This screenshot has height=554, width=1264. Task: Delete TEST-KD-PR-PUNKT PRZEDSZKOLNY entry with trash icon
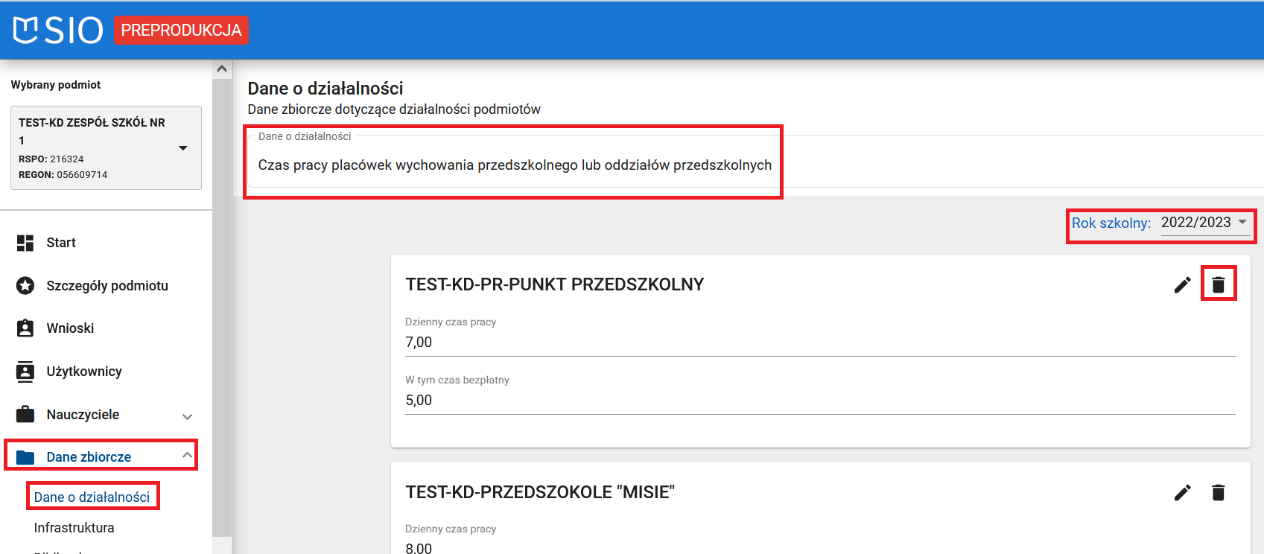1218,284
